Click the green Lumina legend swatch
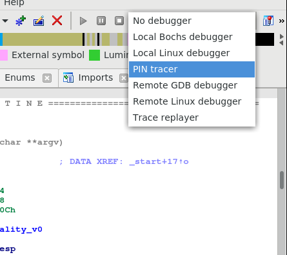 tap(95, 55)
